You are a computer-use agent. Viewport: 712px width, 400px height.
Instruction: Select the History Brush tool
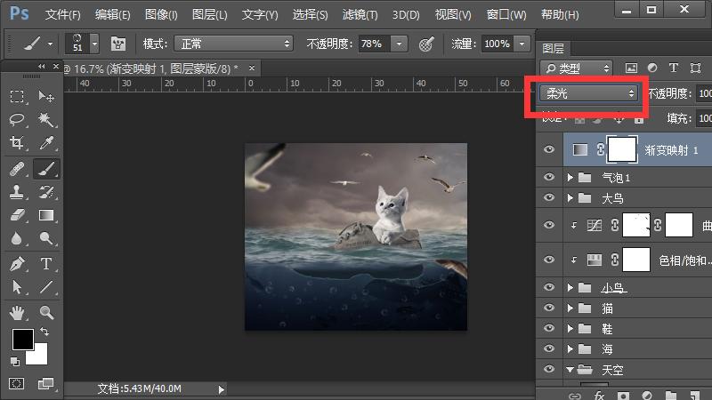point(46,192)
